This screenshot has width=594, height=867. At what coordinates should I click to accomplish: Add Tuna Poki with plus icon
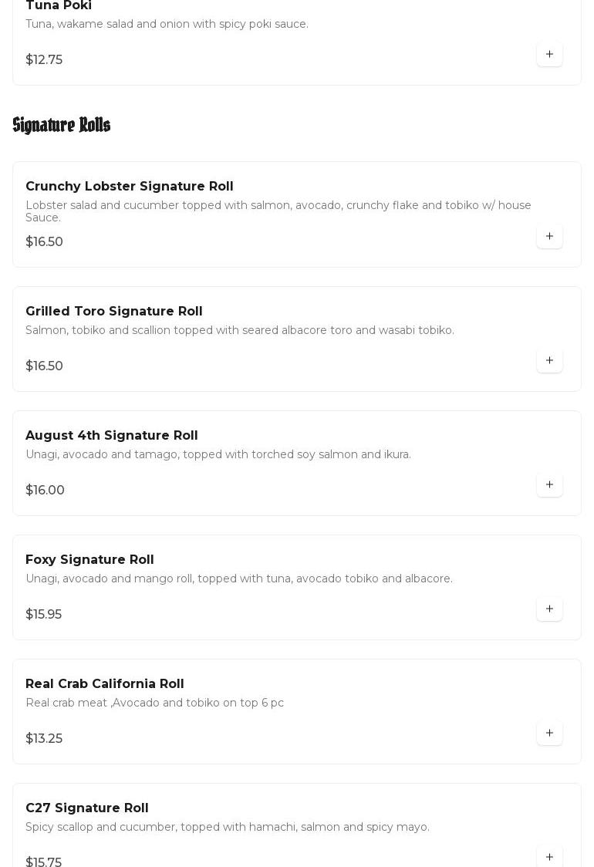(x=549, y=54)
